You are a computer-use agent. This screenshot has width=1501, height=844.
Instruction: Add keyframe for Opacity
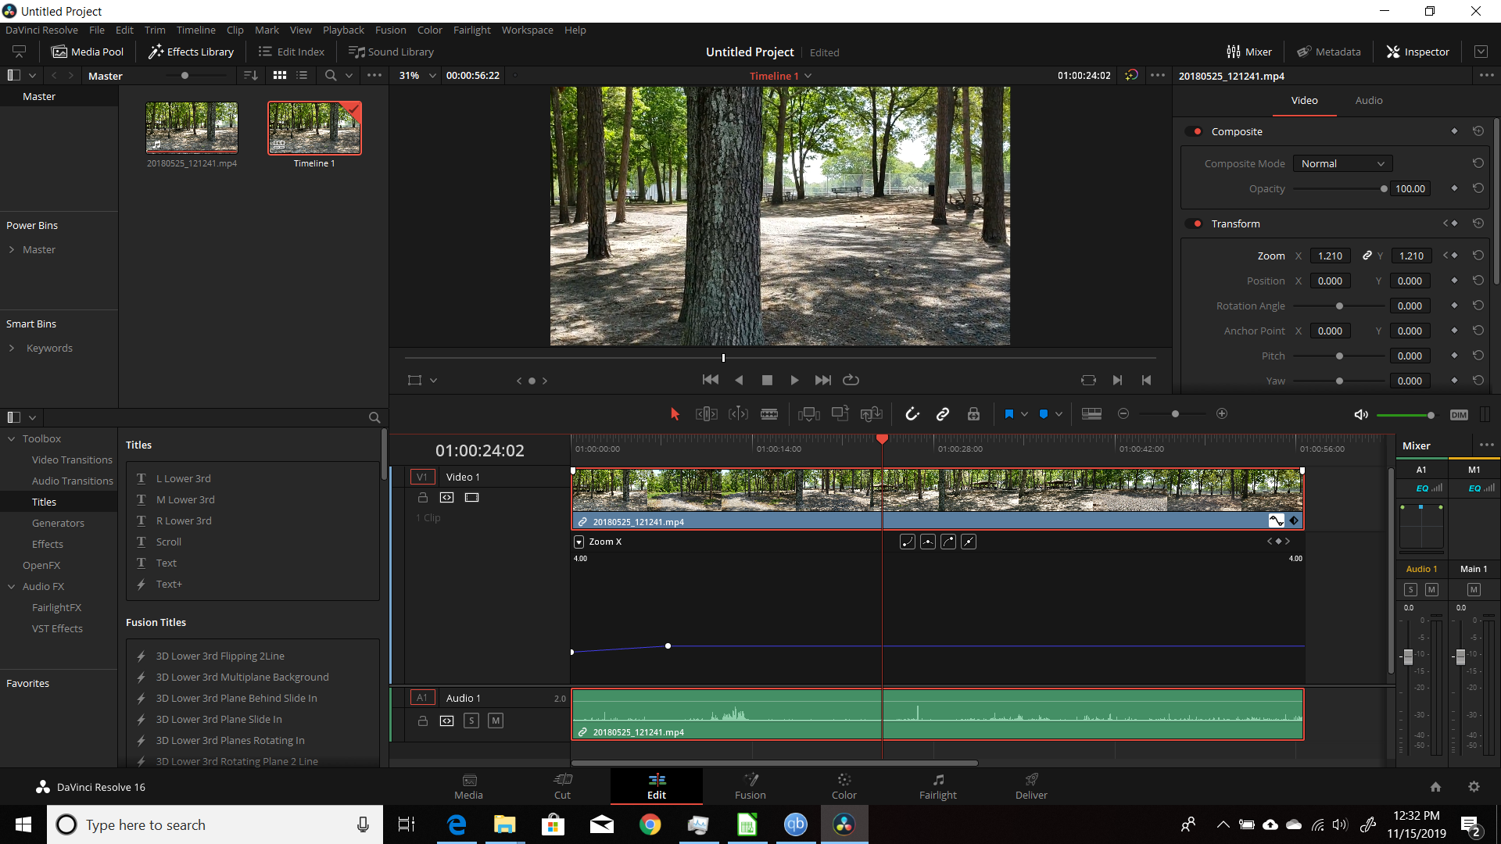click(x=1454, y=188)
